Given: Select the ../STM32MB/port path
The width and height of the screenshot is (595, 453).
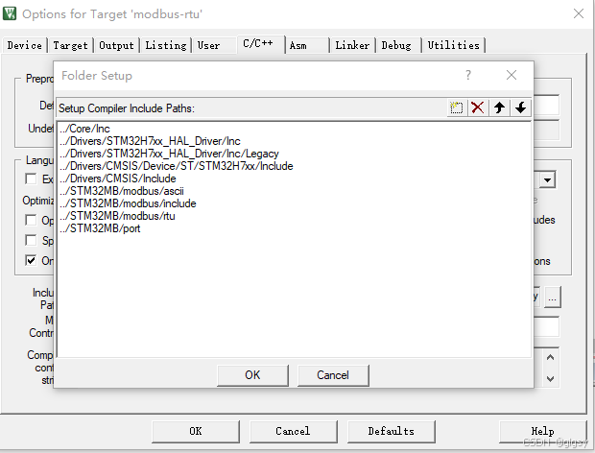Looking at the screenshot, I should tap(100, 228).
